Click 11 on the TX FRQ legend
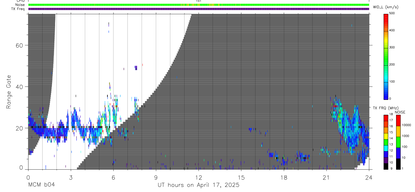Viewport: 415px width, 192px height. point(391,156)
